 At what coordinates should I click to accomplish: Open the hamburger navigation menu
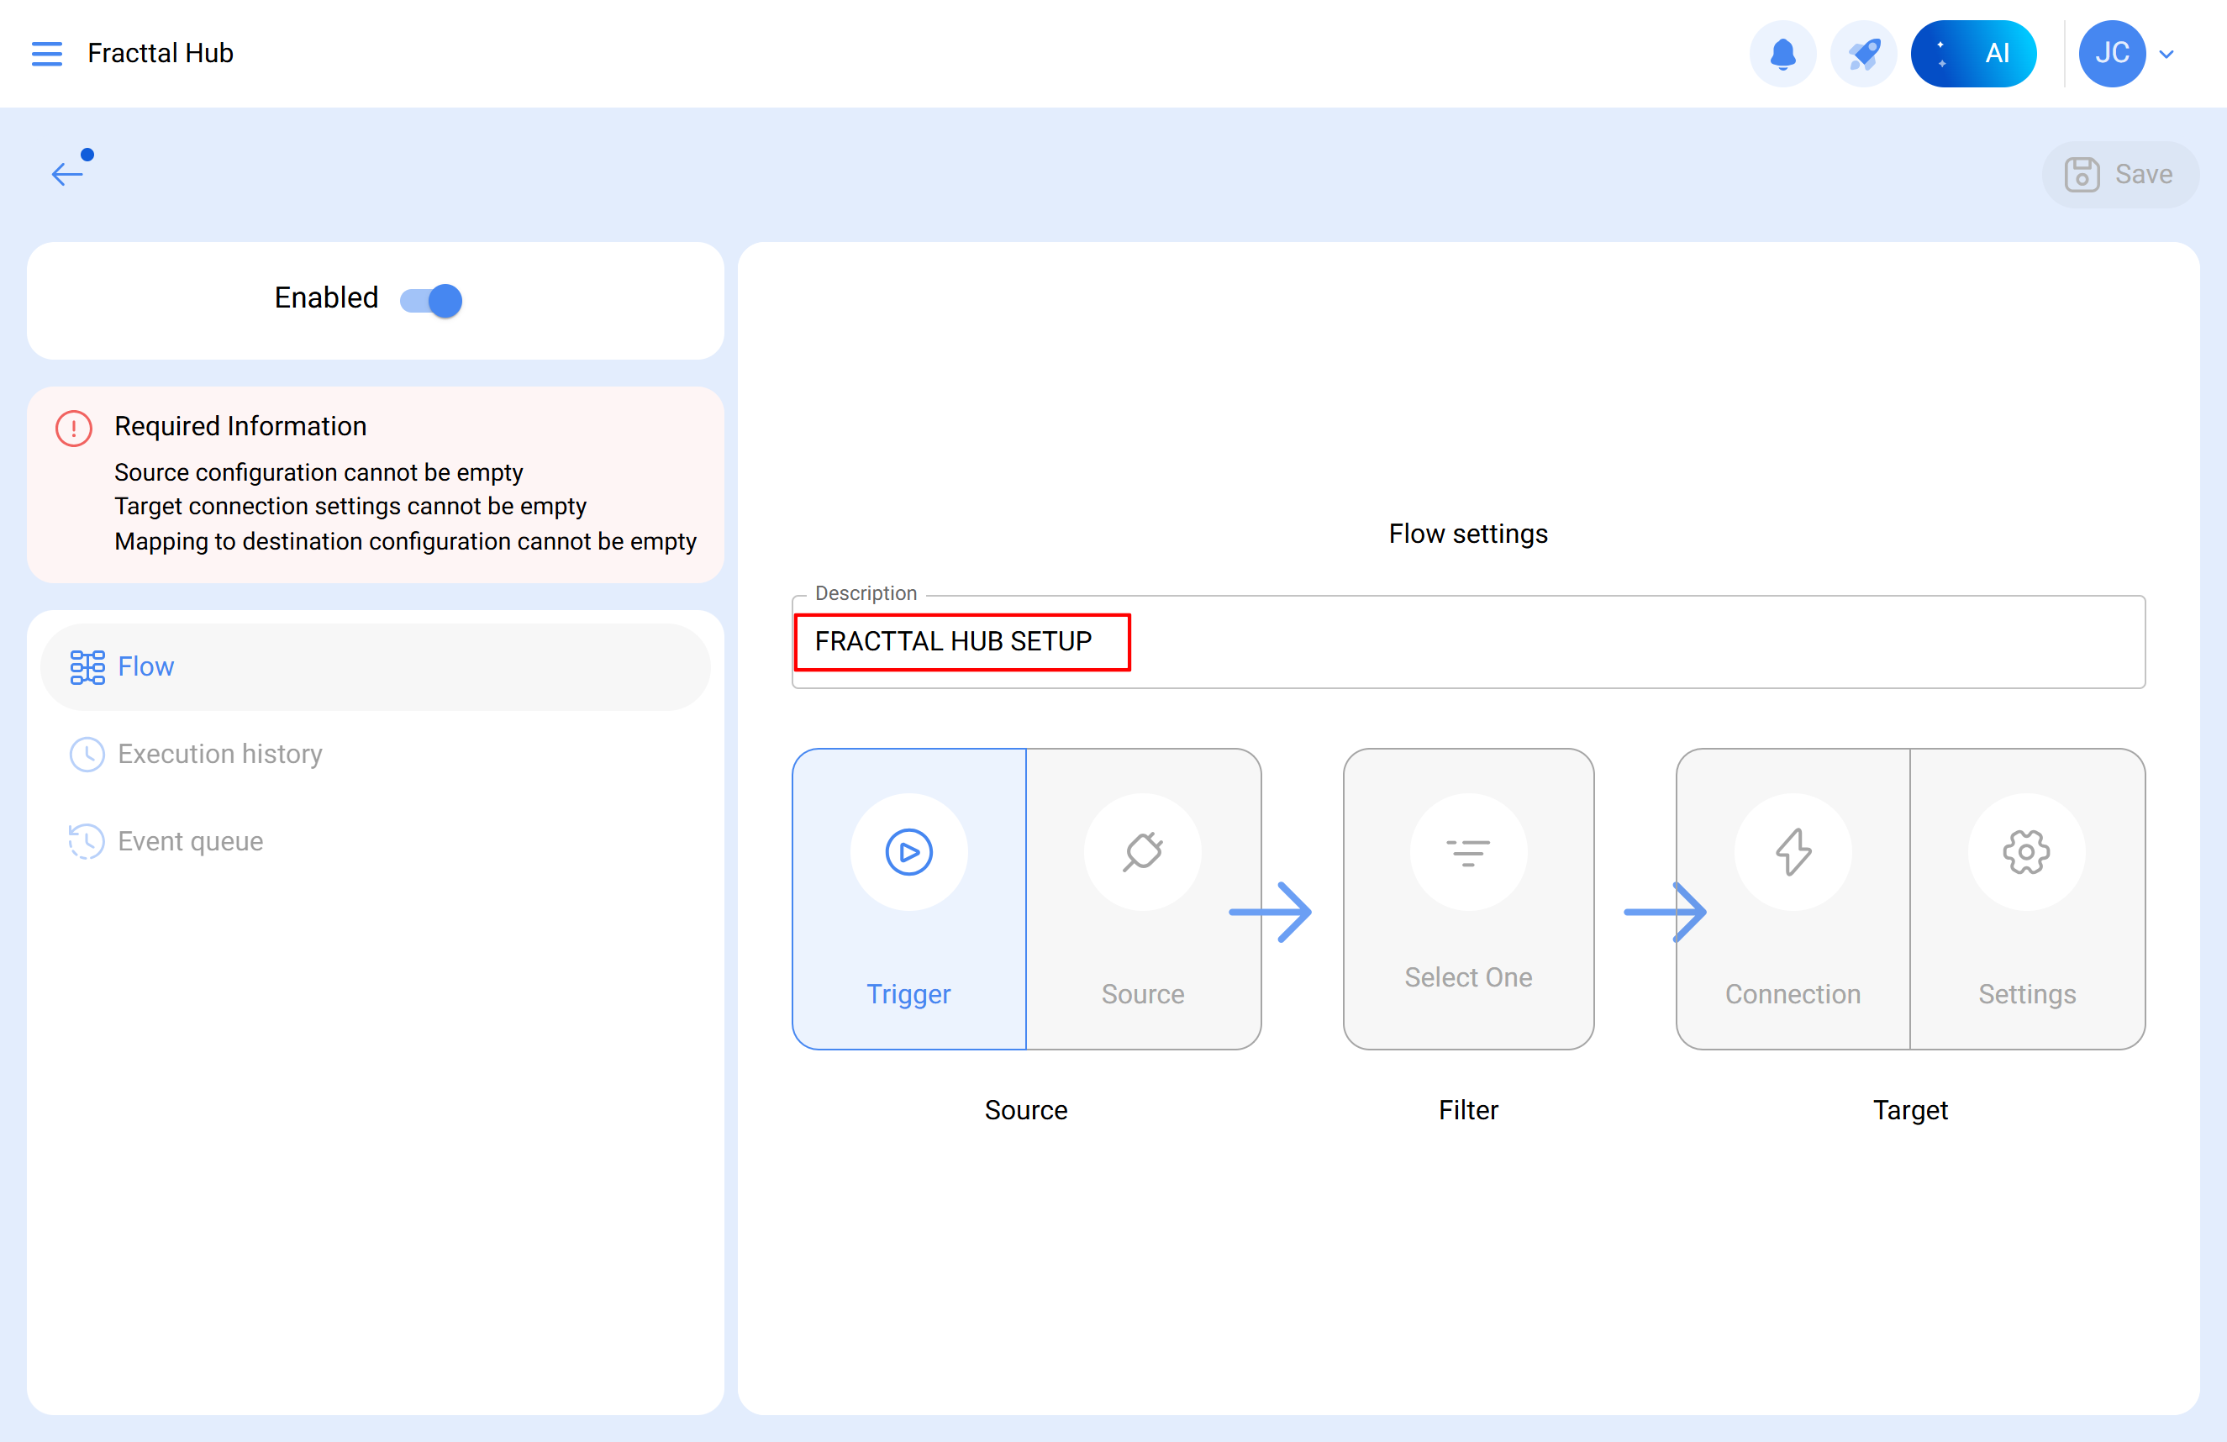[x=47, y=53]
